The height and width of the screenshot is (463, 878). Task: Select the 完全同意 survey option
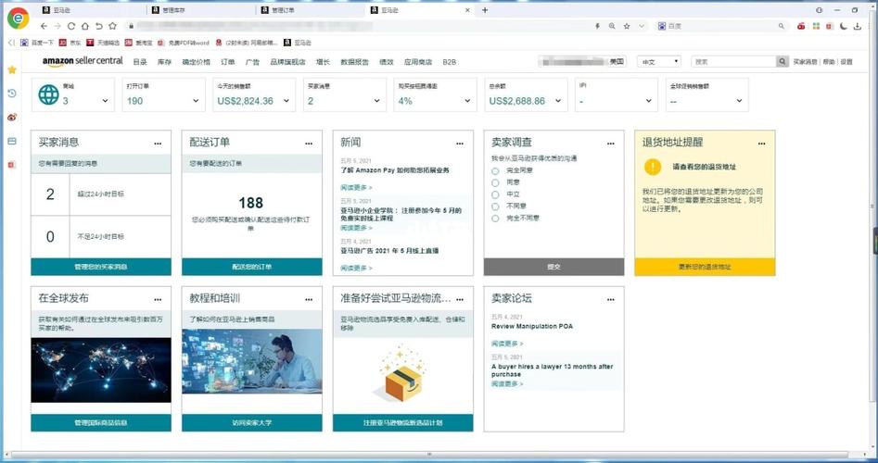click(495, 170)
